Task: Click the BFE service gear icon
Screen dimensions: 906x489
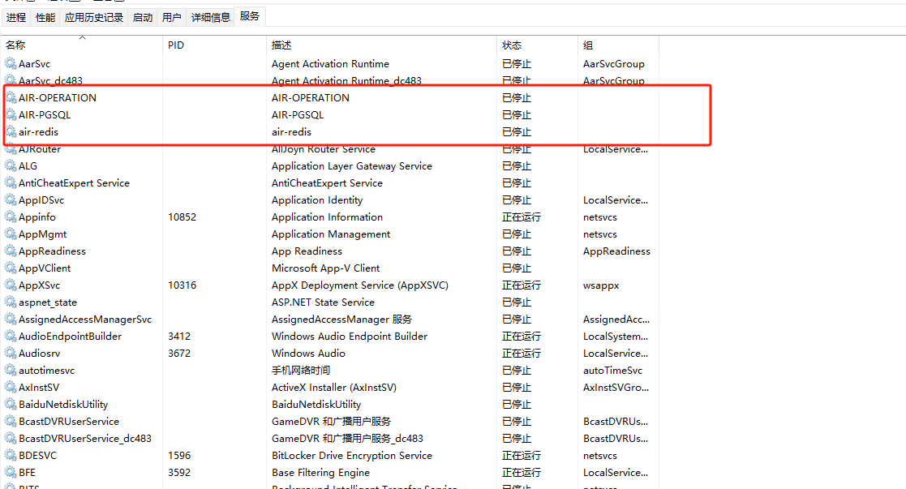Action: (x=11, y=472)
